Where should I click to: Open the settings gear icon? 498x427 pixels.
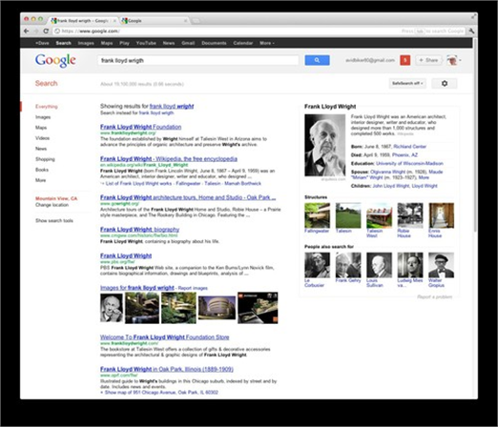[x=445, y=83]
